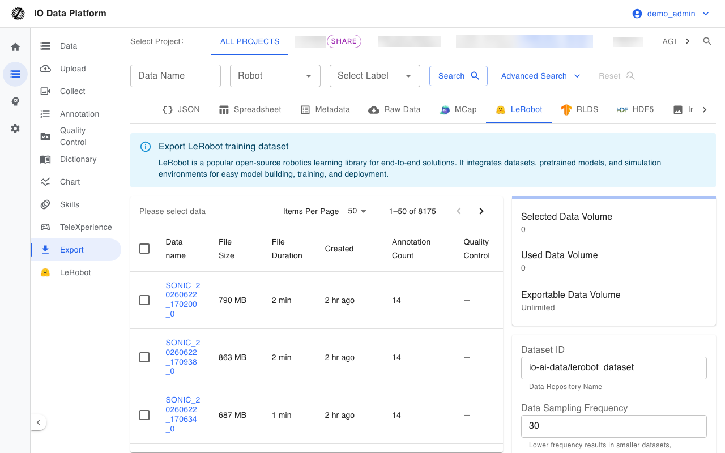
Task: Open Annotation in the sidebar
Action: click(76, 114)
